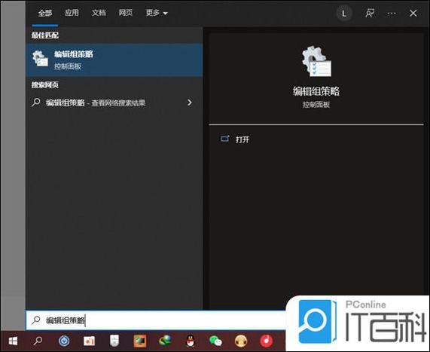
Task: Switch to the 全部 tab
Action: (x=44, y=13)
